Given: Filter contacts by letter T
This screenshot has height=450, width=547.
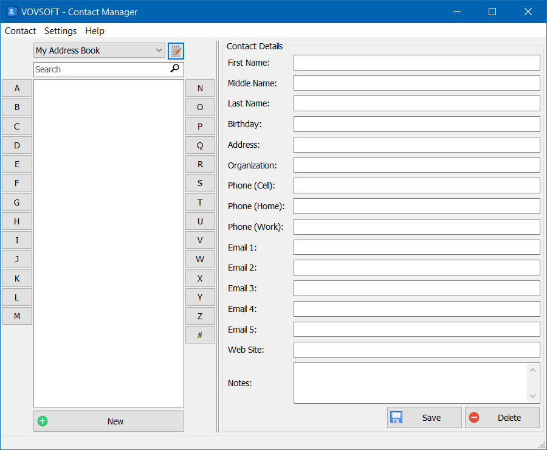Looking at the screenshot, I should point(200,202).
